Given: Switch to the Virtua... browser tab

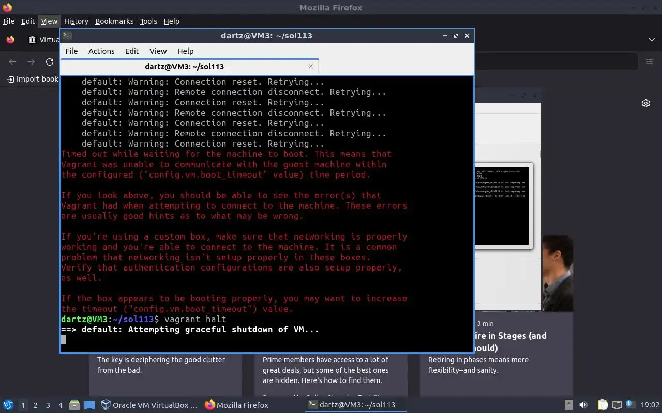Looking at the screenshot, I should (x=44, y=40).
